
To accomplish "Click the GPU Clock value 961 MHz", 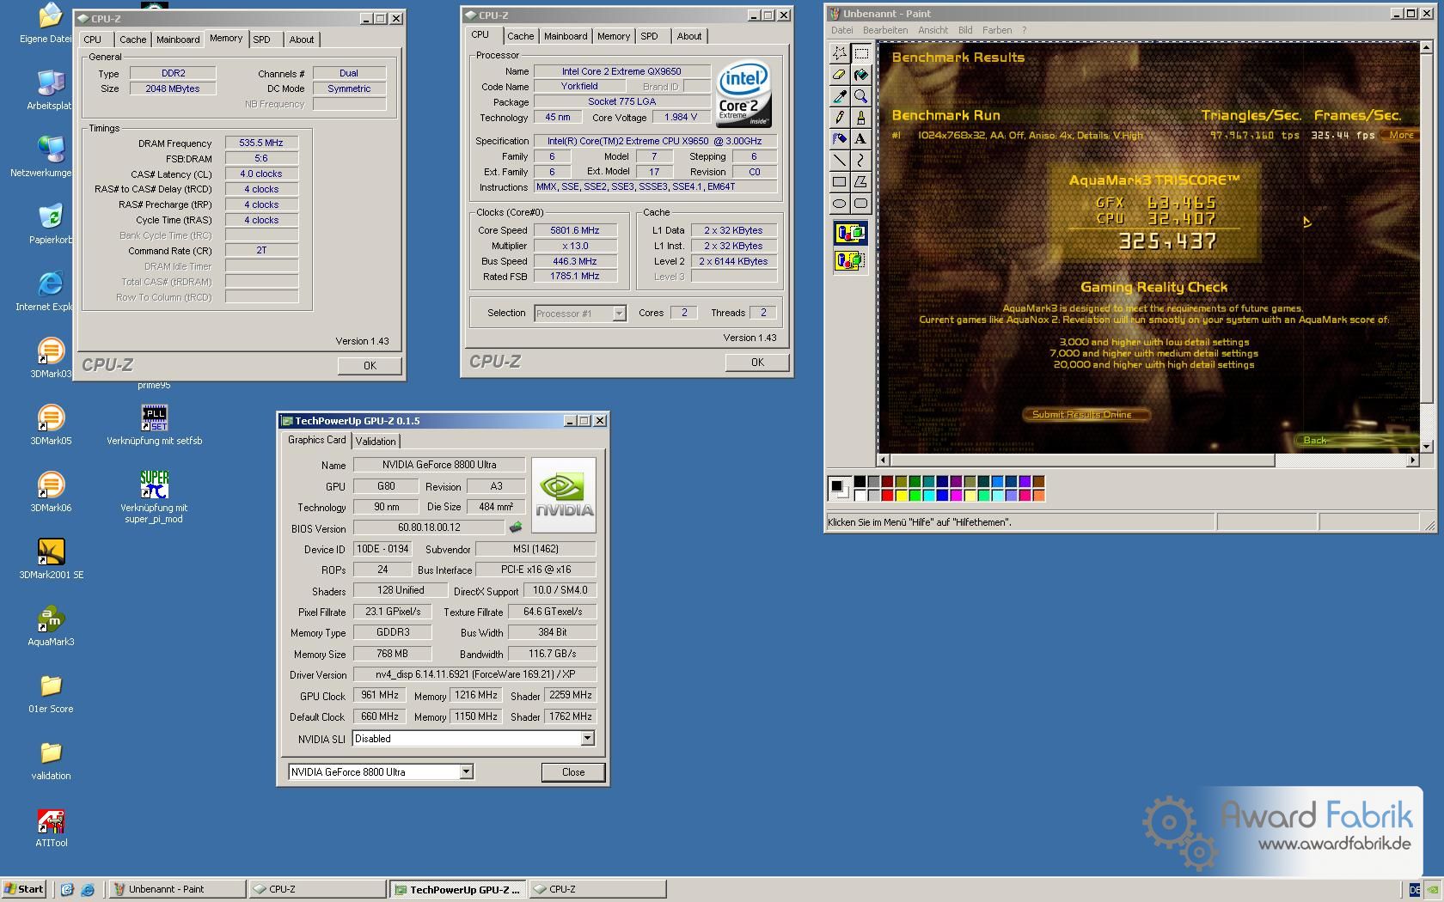I will (x=379, y=695).
